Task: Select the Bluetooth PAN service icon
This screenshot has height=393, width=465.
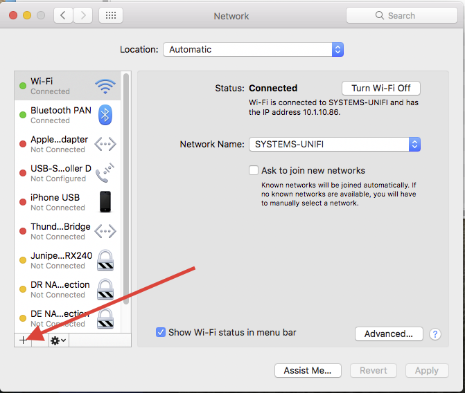Action: pyautogui.click(x=105, y=115)
